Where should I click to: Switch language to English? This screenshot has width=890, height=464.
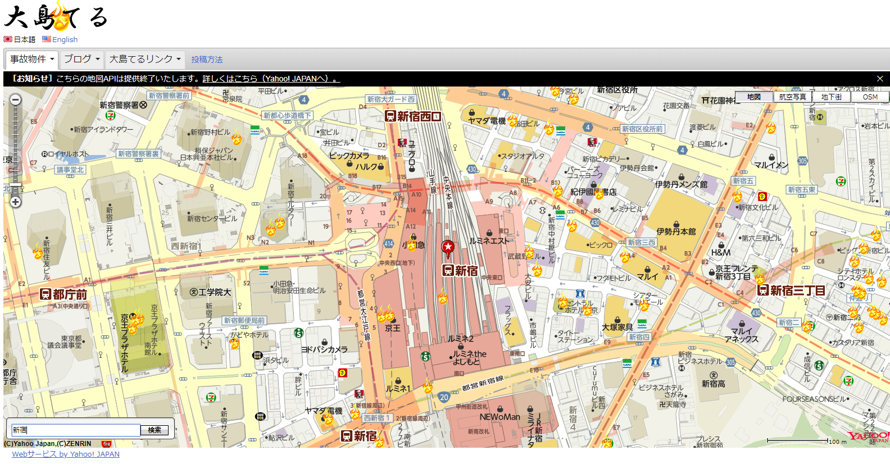click(x=65, y=39)
